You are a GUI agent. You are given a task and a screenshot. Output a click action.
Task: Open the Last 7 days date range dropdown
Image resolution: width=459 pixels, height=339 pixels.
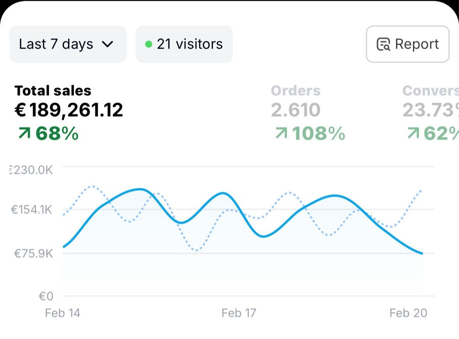[x=67, y=44]
